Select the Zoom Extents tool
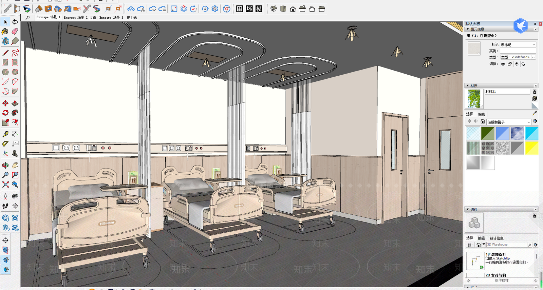 click(x=5, y=185)
